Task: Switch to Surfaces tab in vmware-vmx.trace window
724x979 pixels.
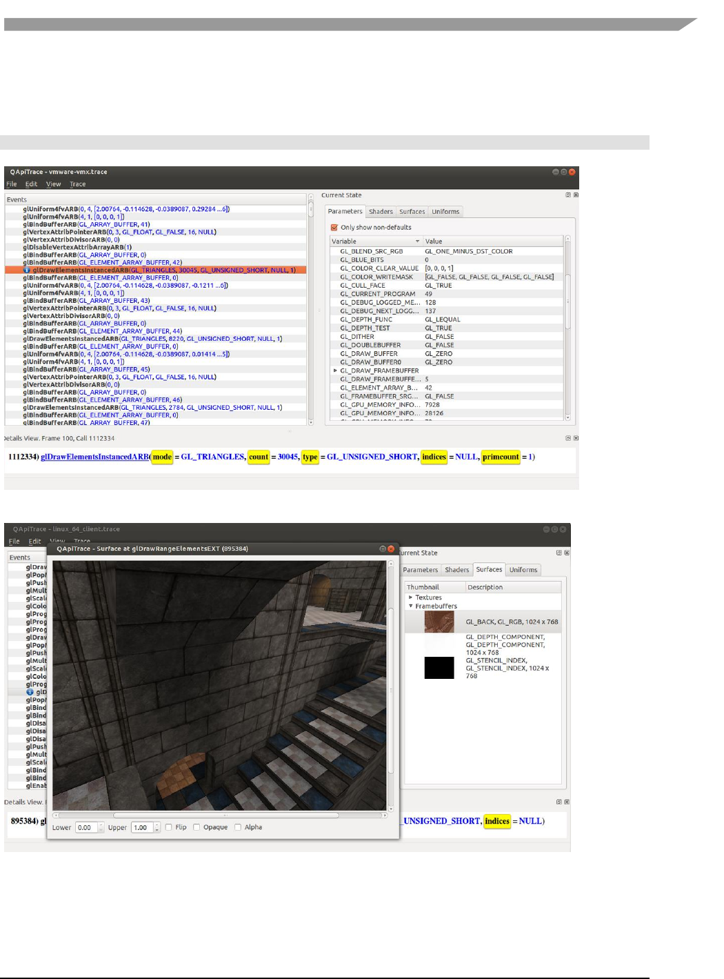Action: pyautogui.click(x=412, y=212)
